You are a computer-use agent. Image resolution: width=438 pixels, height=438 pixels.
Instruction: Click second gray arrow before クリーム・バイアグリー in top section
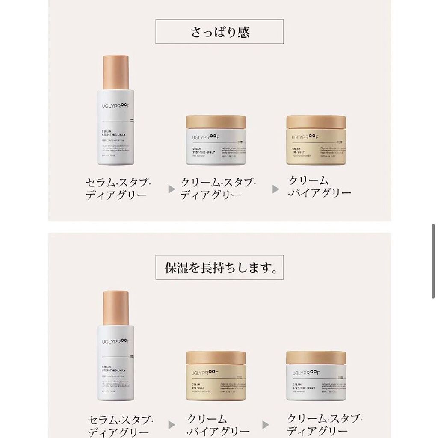[x=276, y=189]
